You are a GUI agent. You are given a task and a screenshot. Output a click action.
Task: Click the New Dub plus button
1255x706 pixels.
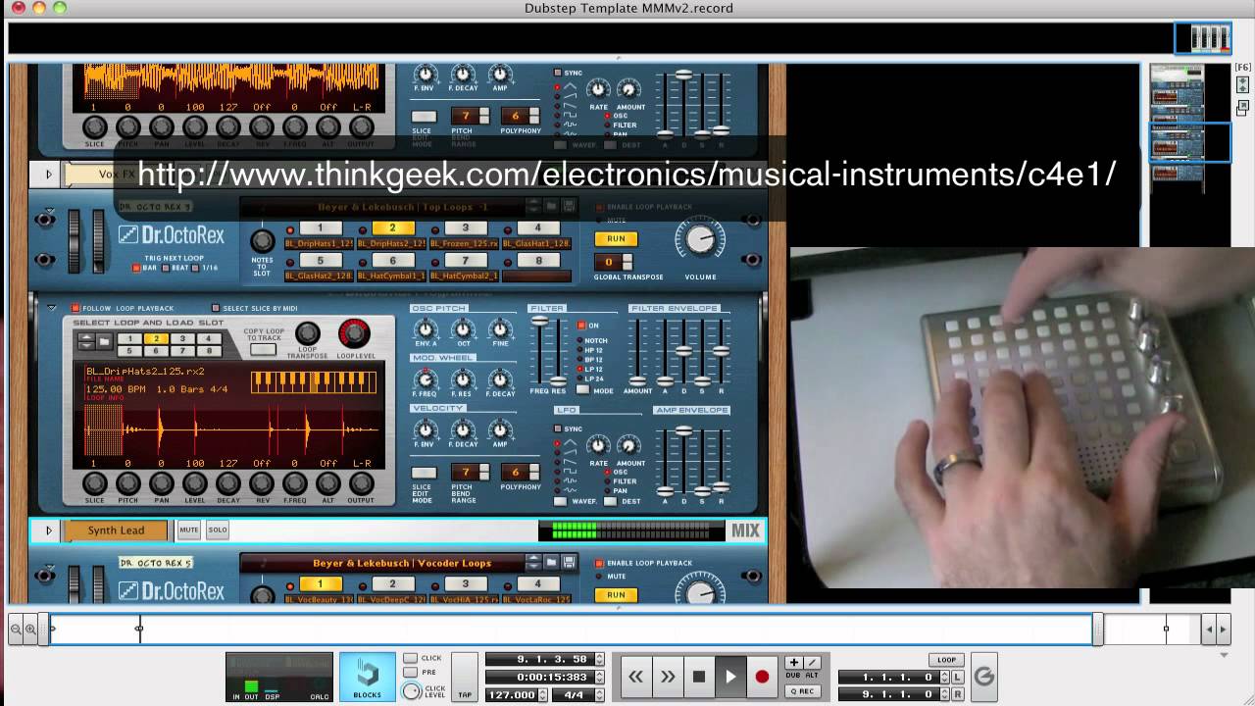click(x=793, y=662)
